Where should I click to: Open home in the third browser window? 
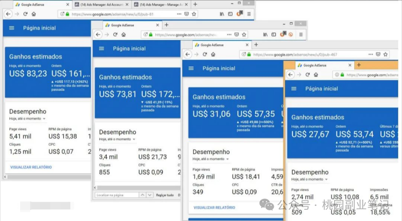pyautogui.click(x=213, y=55)
